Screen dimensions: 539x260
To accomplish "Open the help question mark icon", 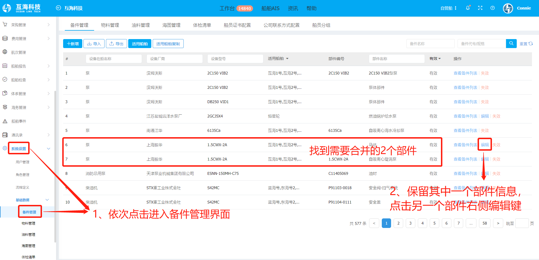I will click(x=493, y=8).
